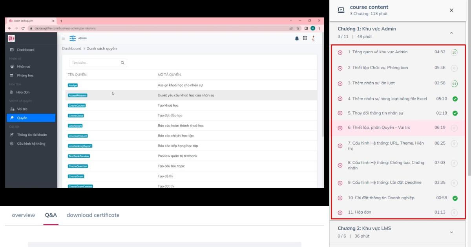This screenshot has height=247, width=471.
Task: Open lesson title Thêm nhân sự hàng loạt bằng file Excel
Action: pos(387,99)
